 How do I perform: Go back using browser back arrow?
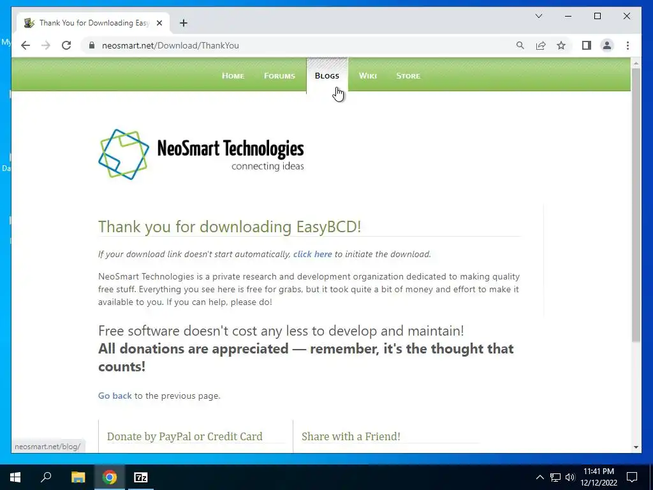[x=26, y=45]
